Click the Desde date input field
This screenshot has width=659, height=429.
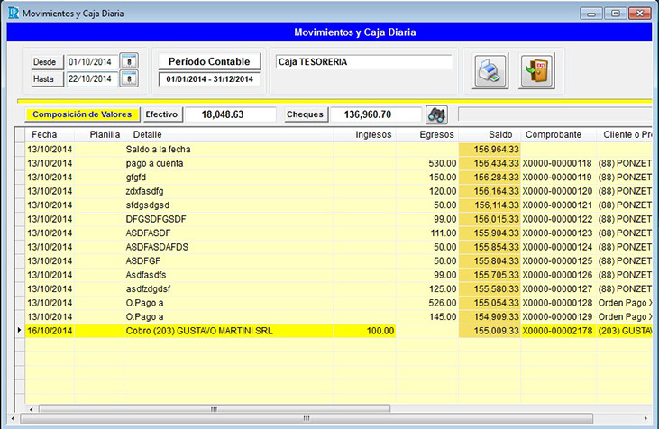click(90, 62)
